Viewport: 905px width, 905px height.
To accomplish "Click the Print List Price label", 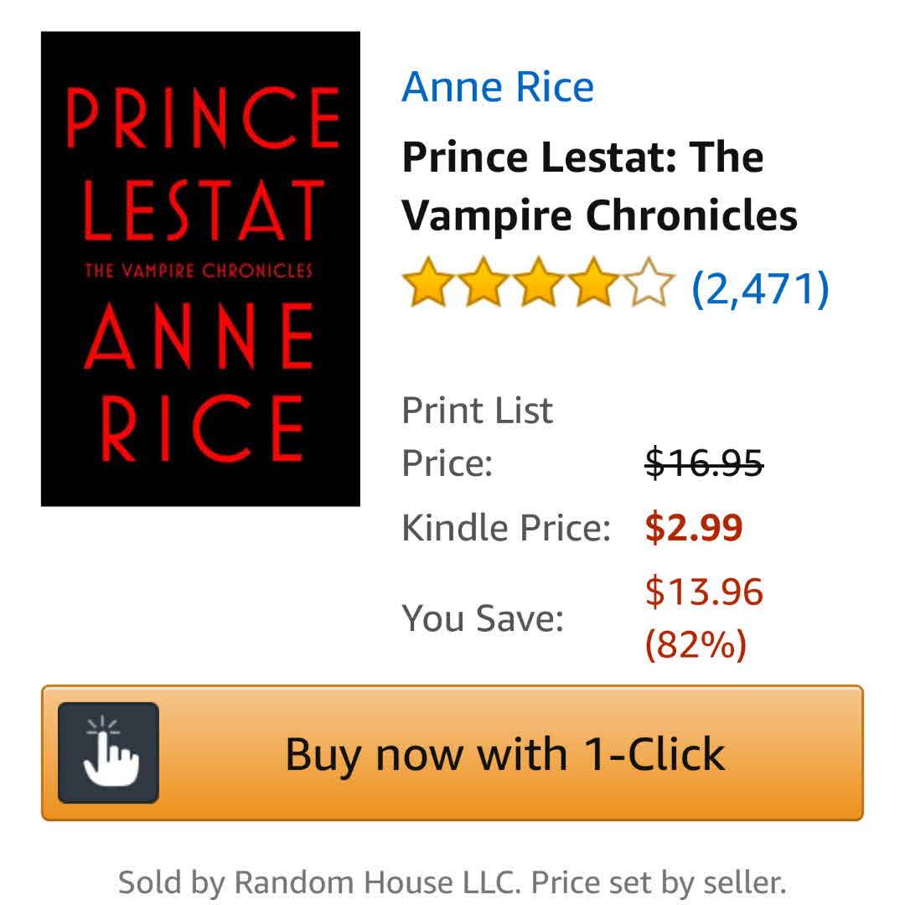I will pyautogui.click(x=477, y=436).
